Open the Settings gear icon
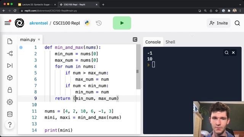Image resolution: width=244 pixels, height=137 pixels. tap(10, 102)
